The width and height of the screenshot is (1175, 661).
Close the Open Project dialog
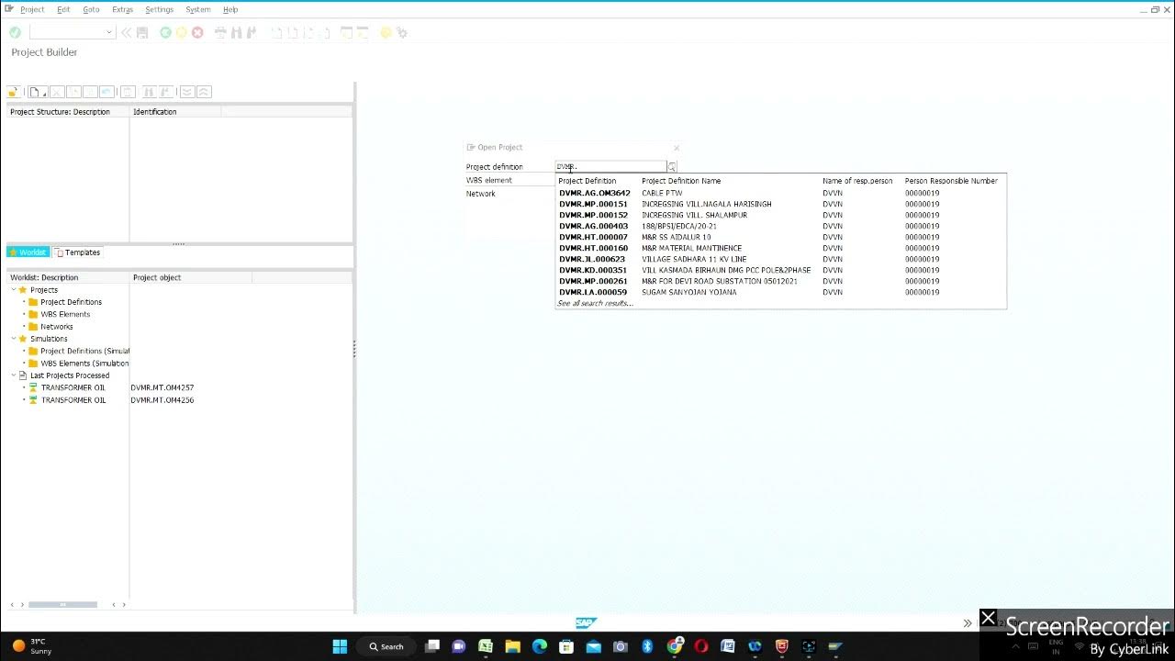tap(677, 148)
